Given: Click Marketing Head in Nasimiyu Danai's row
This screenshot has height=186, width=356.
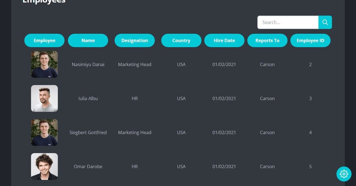Looking at the screenshot, I should click(135, 65).
